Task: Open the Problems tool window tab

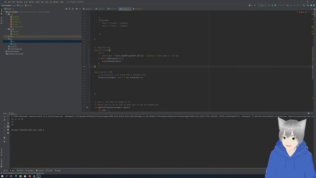Action: [x=30, y=171]
